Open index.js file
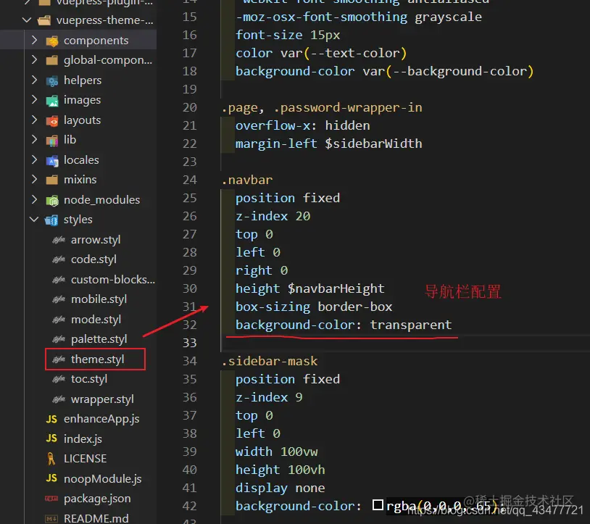 [x=83, y=439]
